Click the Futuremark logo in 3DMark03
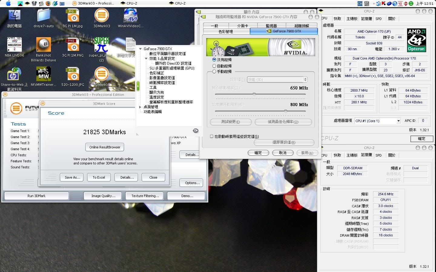 point(16,108)
